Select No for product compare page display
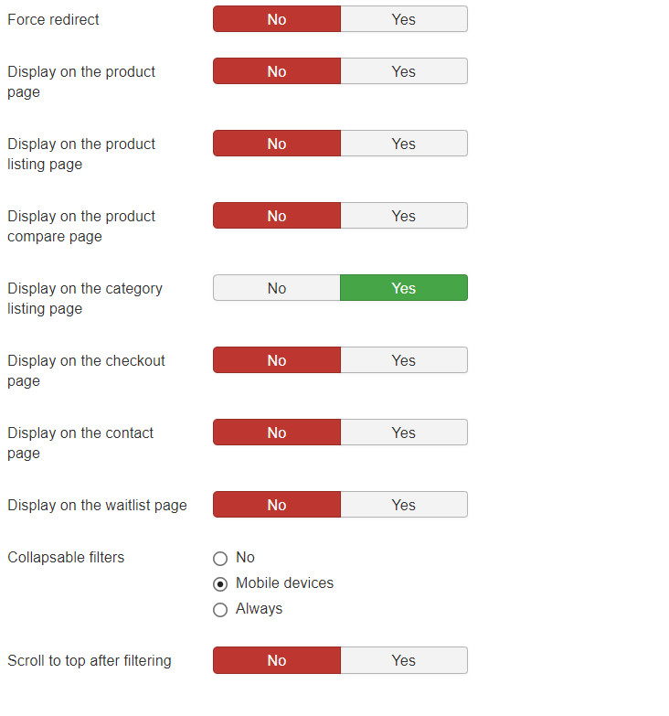The image size is (669, 716). [277, 216]
